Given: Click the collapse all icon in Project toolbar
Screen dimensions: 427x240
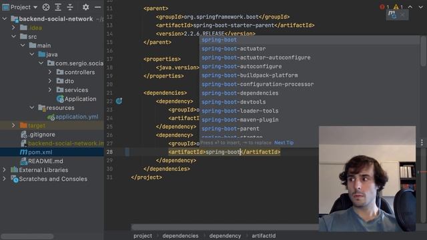Looking at the screenshot, I should pos(70,7).
